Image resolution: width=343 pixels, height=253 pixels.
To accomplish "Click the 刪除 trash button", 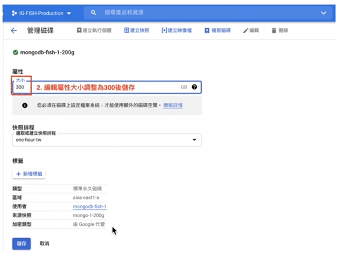I will click(280, 30).
